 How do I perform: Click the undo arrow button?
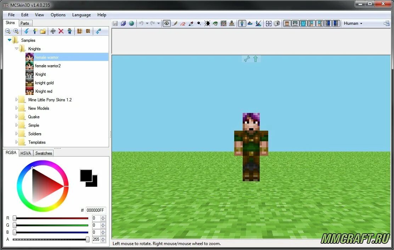pyautogui.click(x=141, y=23)
